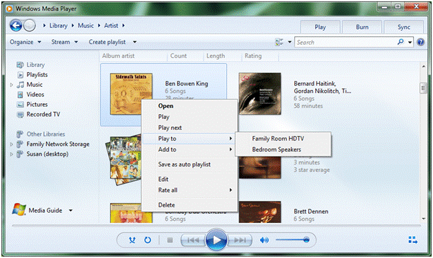This screenshot has height=258, width=433.
Task: Switch to the Burn tab
Action: [x=362, y=27]
